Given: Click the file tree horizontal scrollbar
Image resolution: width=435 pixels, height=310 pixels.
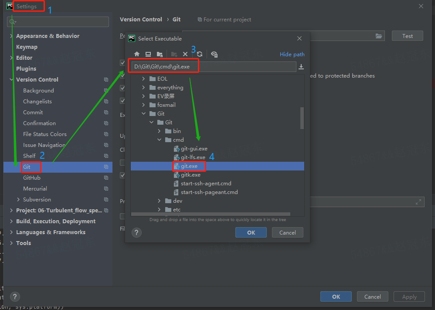Looking at the screenshot, I should coord(211,214).
